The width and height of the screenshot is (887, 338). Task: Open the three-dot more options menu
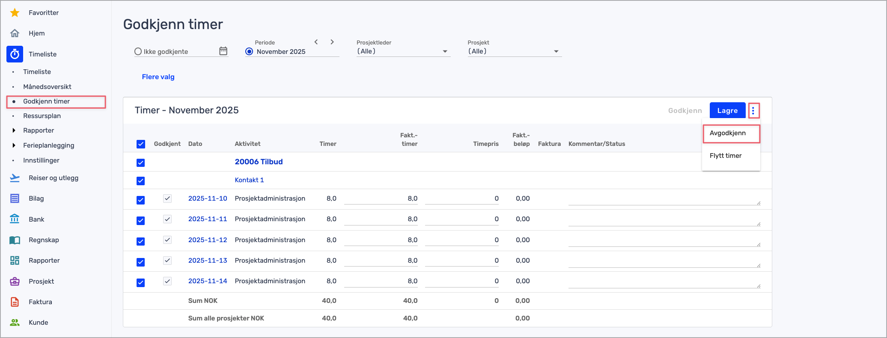pyautogui.click(x=753, y=111)
